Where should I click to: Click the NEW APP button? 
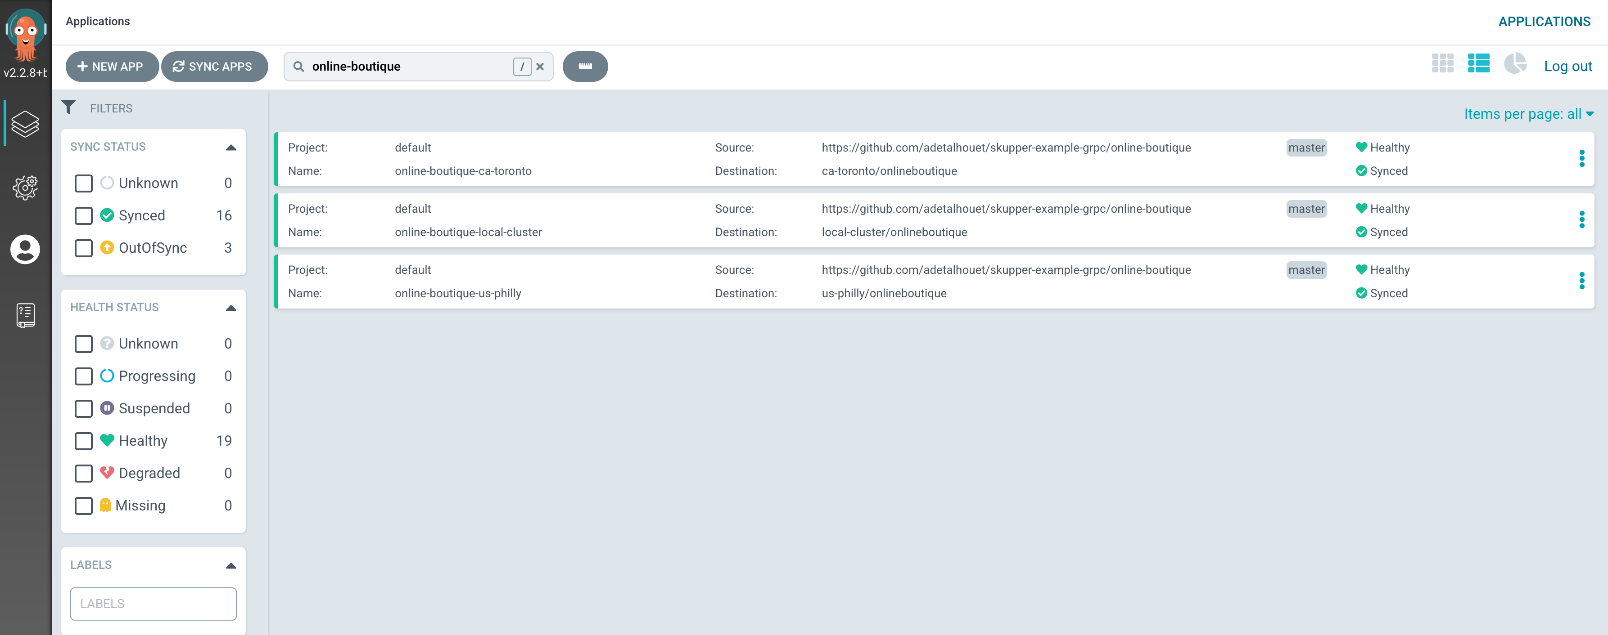click(x=111, y=67)
